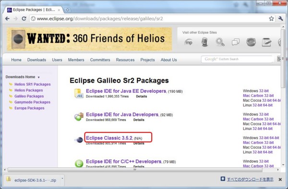The width and height of the screenshot is (288, 189).
Task: Close the Eclipse Packages tab
Action: (59, 10)
